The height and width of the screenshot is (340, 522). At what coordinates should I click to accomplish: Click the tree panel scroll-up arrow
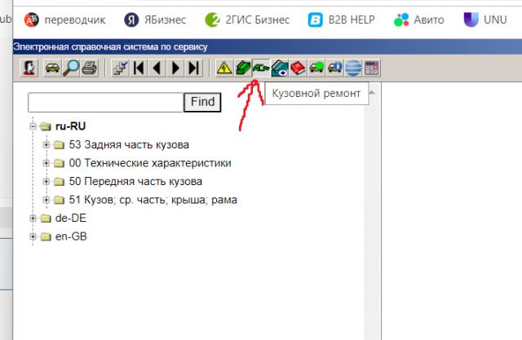[372, 93]
